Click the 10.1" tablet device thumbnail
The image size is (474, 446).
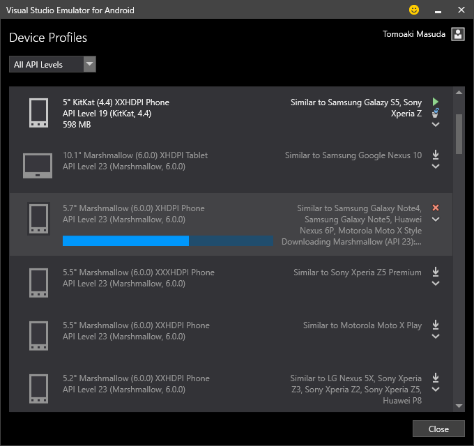pyautogui.click(x=38, y=166)
